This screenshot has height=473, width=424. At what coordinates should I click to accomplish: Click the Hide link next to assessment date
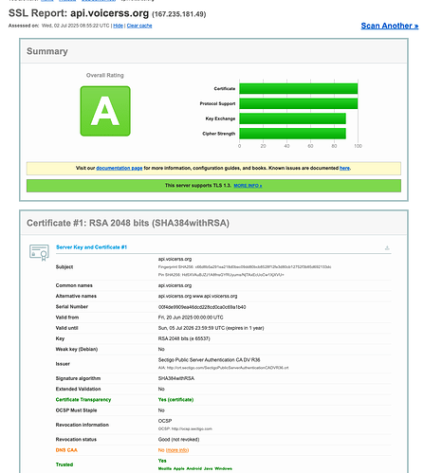118,26
